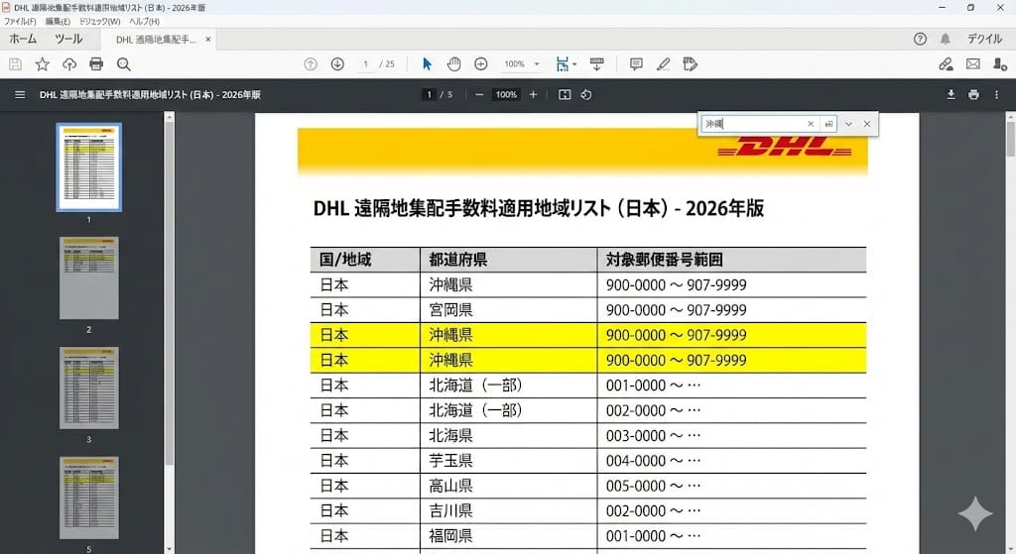The image size is (1016, 554).
Task: Open help with the question mark icon
Action: tap(920, 39)
